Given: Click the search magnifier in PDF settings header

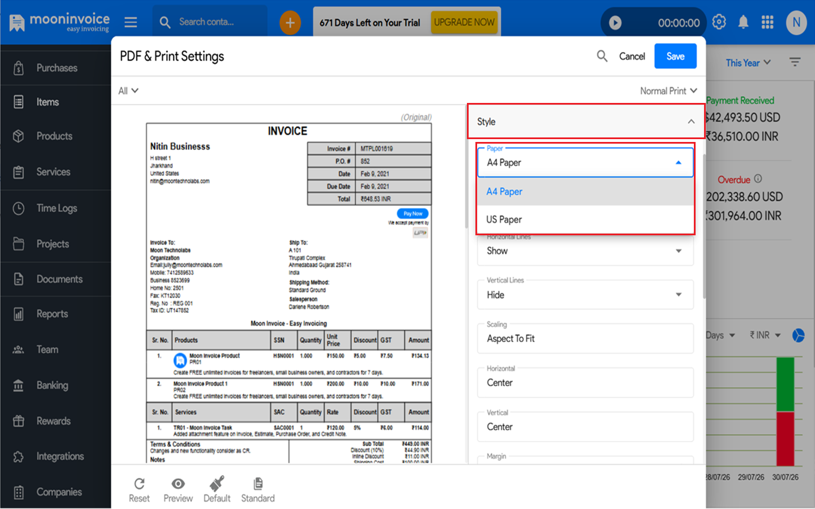Looking at the screenshot, I should click(602, 56).
